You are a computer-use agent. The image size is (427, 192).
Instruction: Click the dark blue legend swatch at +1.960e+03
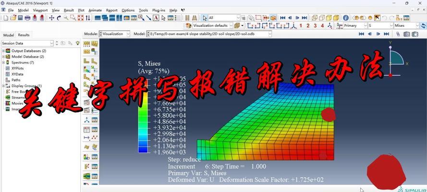tap(143, 149)
